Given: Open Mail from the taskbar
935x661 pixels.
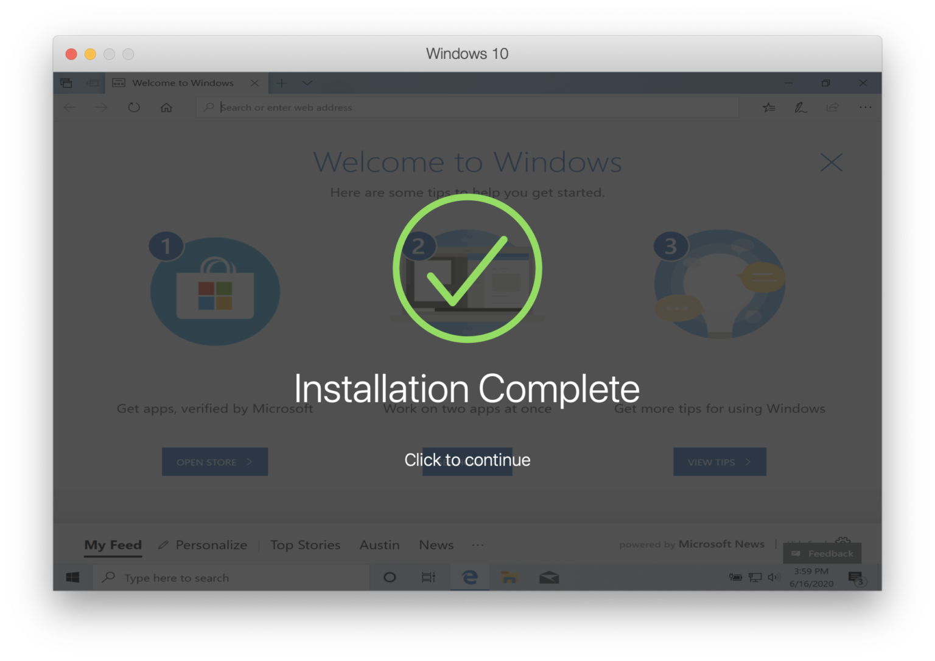Looking at the screenshot, I should 550,577.
